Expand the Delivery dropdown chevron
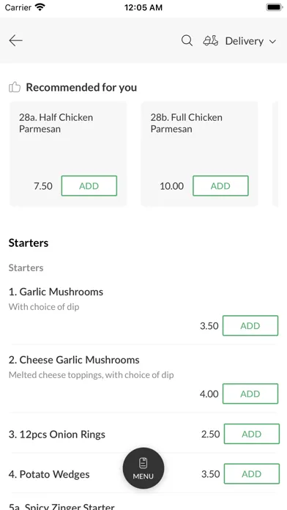The image size is (287, 510). pos(272,41)
